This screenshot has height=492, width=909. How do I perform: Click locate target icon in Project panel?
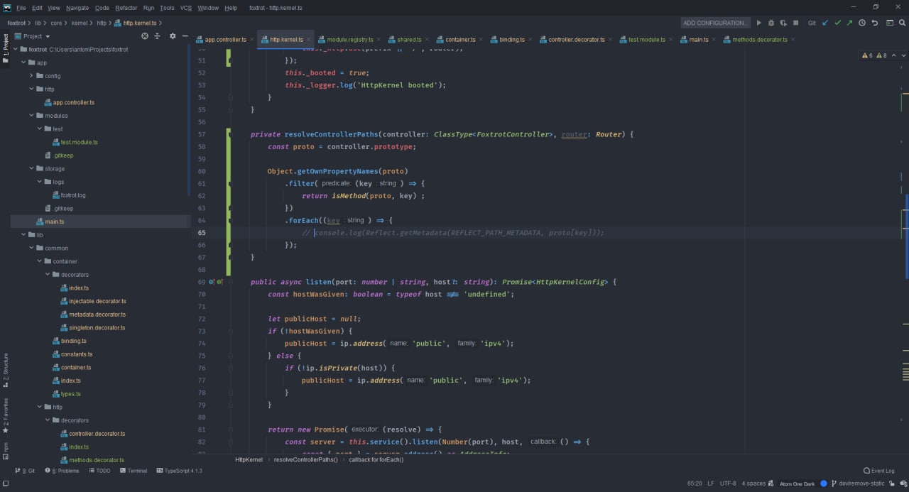coord(145,36)
